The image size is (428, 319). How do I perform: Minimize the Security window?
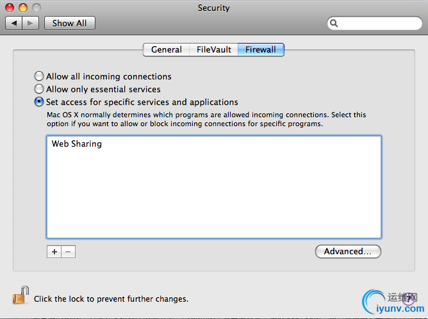23,8
